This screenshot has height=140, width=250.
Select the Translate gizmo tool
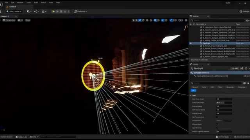pos(136,20)
